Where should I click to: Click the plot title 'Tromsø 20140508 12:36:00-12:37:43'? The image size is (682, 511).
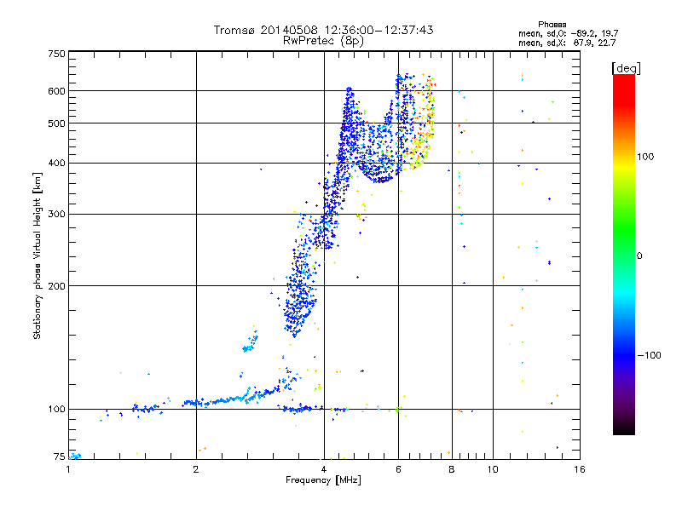point(323,30)
